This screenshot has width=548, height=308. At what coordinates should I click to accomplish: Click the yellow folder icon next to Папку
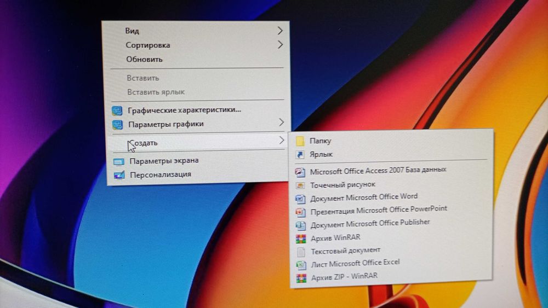coord(300,141)
